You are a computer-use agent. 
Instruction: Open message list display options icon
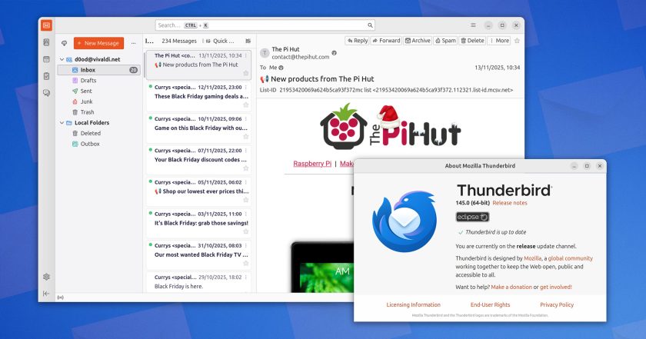click(x=248, y=41)
